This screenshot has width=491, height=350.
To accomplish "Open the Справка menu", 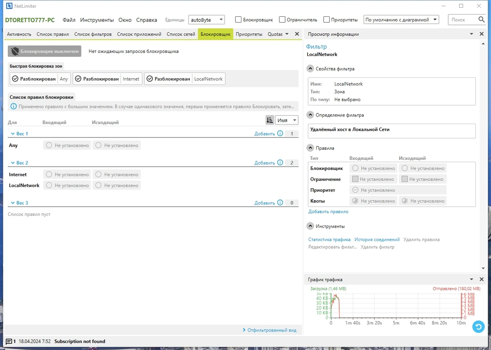I will pos(146,20).
